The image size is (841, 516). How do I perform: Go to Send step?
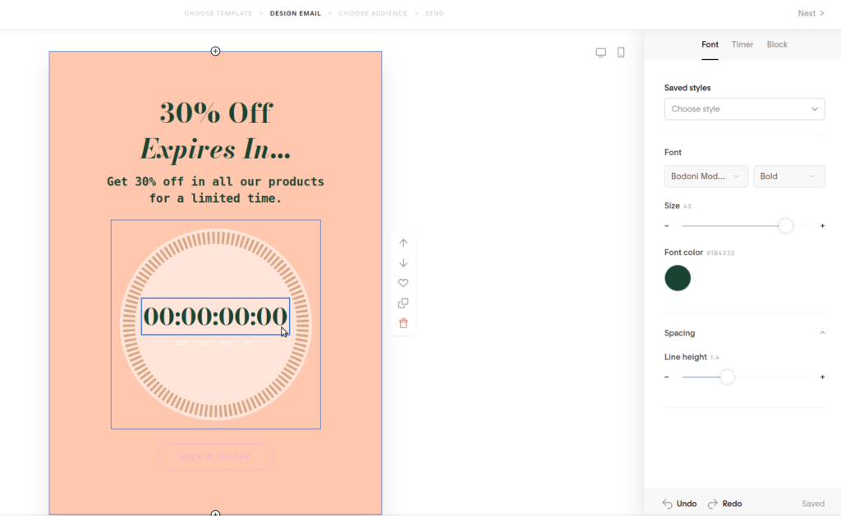434,13
